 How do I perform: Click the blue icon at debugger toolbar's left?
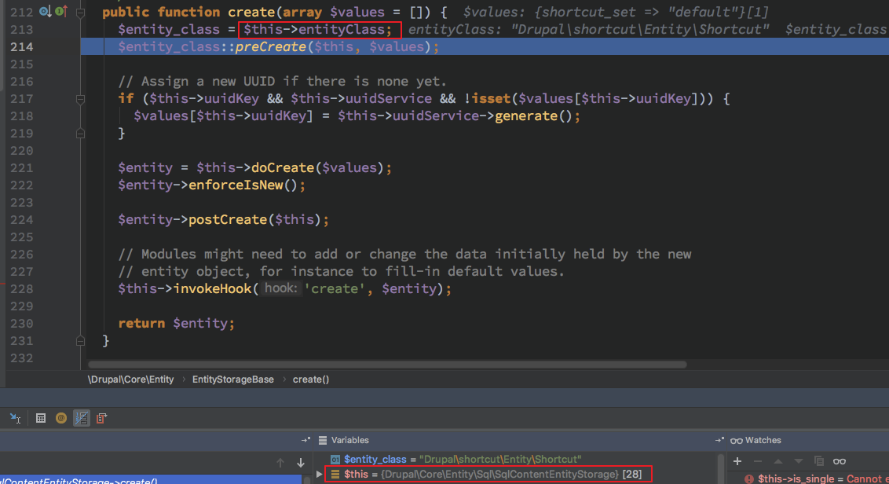tap(15, 418)
